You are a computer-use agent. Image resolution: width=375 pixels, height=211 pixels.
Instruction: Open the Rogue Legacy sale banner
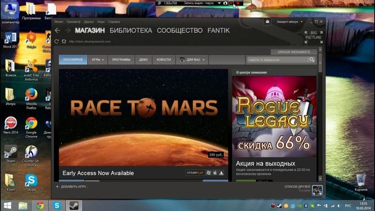click(x=274, y=117)
